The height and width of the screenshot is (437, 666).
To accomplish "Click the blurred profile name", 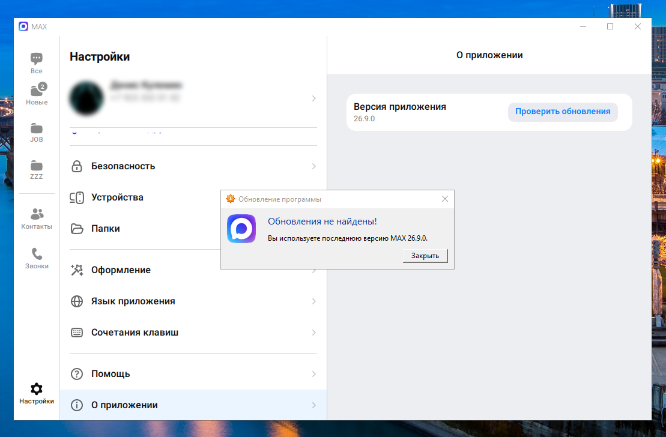I will [x=146, y=85].
